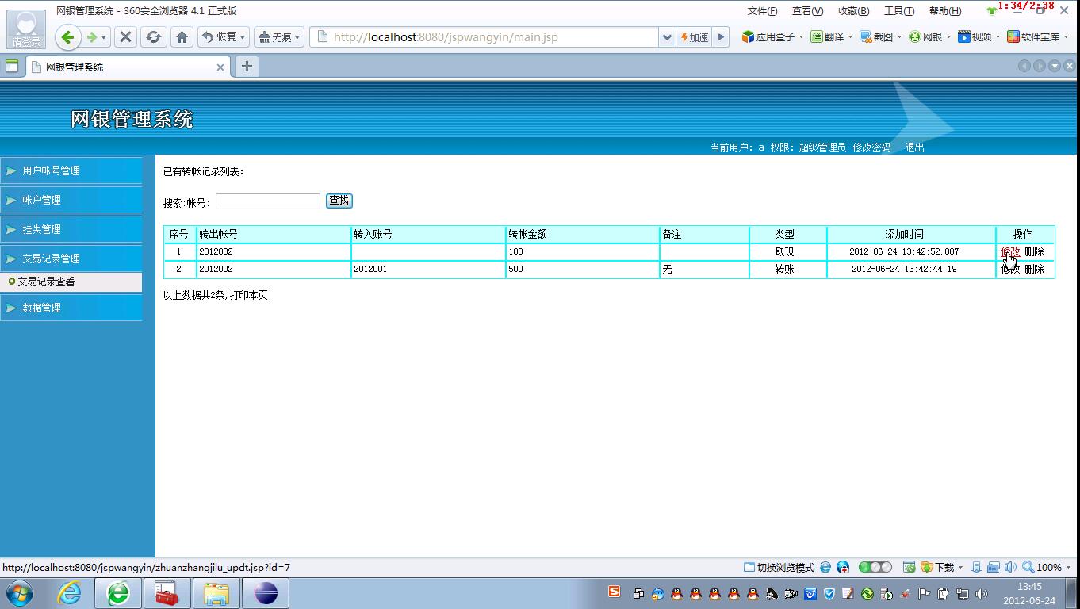Click the 修改密码 link
This screenshot has height=609, width=1080.
[871, 147]
